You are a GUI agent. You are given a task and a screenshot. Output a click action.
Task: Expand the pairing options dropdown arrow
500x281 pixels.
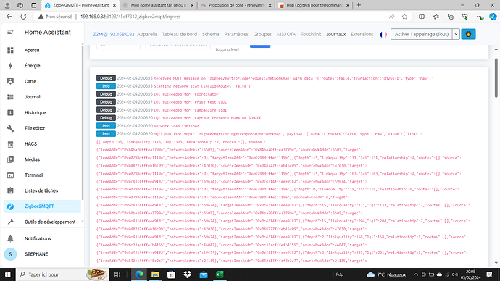[456, 34]
